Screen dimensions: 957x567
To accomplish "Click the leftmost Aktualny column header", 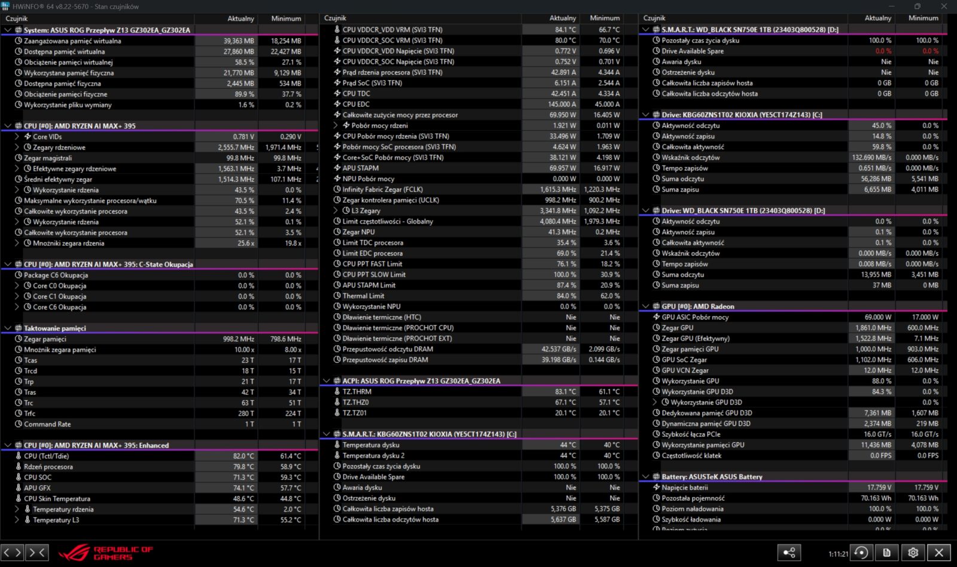I will (x=240, y=19).
